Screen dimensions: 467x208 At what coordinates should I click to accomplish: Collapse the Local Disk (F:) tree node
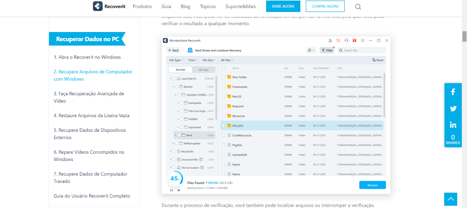coord(171,79)
